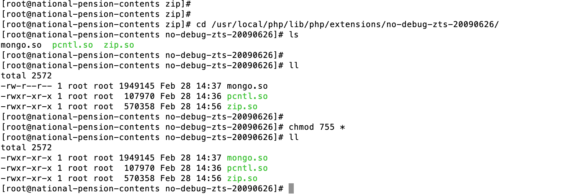Click the 'ls' command after the prompt

[x=294, y=35]
